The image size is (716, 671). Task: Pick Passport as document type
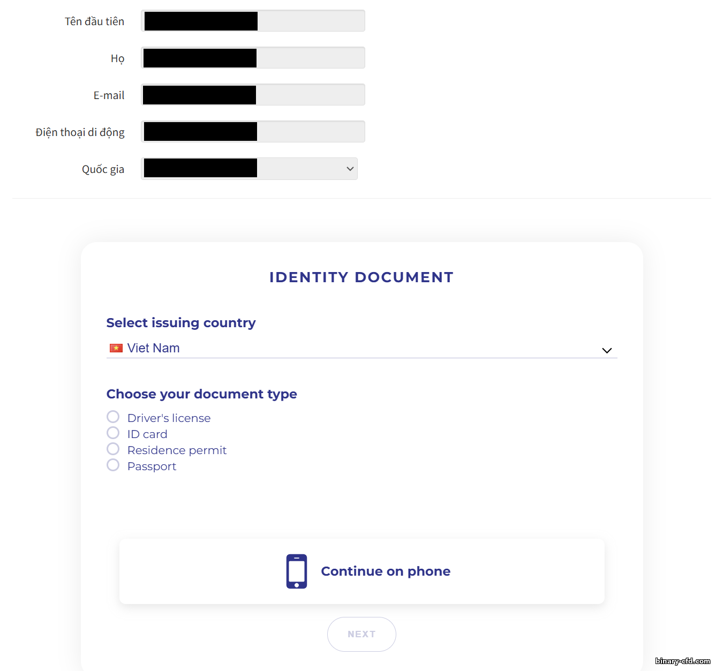tap(113, 465)
